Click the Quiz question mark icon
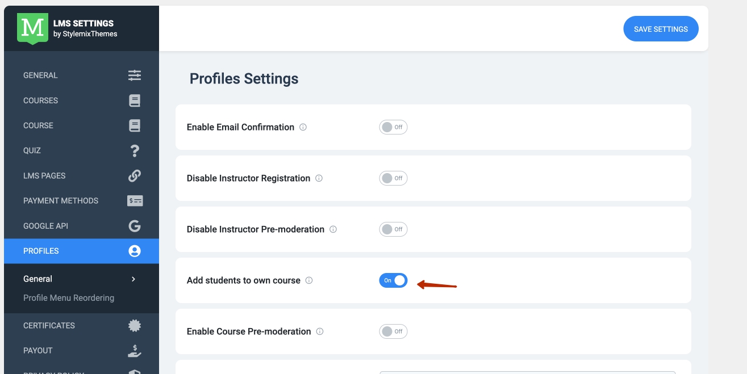 pyautogui.click(x=135, y=150)
